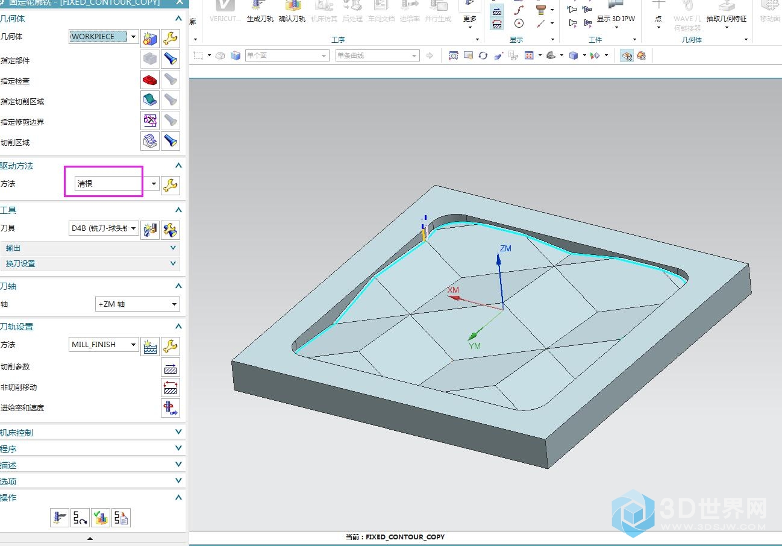The height and width of the screenshot is (546, 782).
Task: Open the 单条曲线 curve rule dropdown
Action: tap(414, 55)
